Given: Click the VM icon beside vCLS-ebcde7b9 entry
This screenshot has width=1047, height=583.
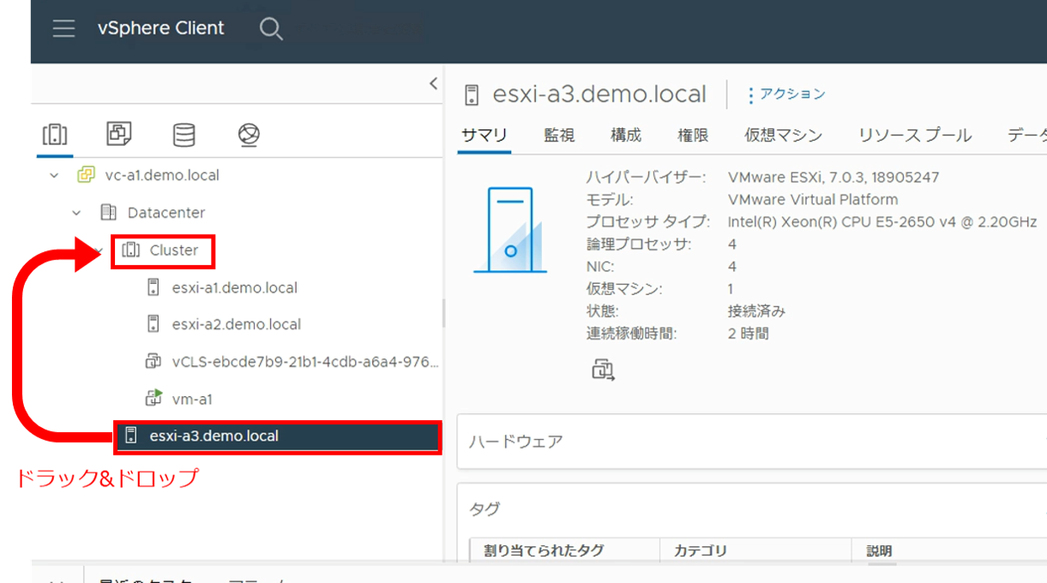Looking at the screenshot, I should (x=153, y=362).
